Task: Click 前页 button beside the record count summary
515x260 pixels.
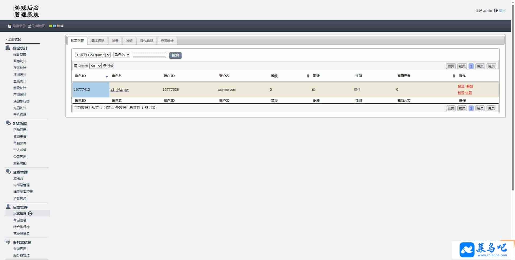Action: (x=462, y=108)
